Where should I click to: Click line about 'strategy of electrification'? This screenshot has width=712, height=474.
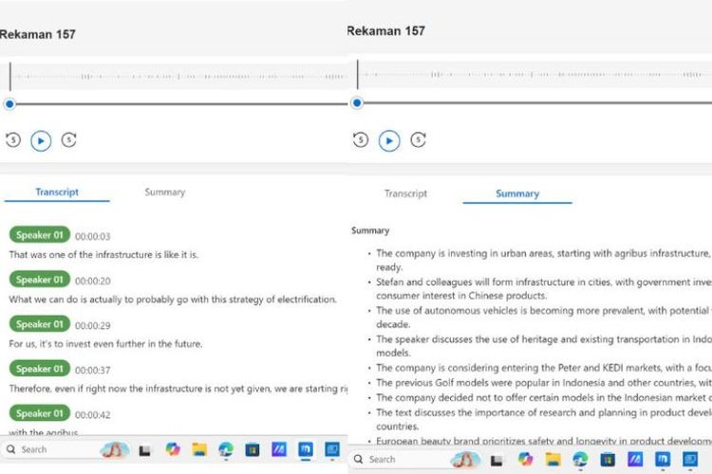pyautogui.click(x=173, y=300)
